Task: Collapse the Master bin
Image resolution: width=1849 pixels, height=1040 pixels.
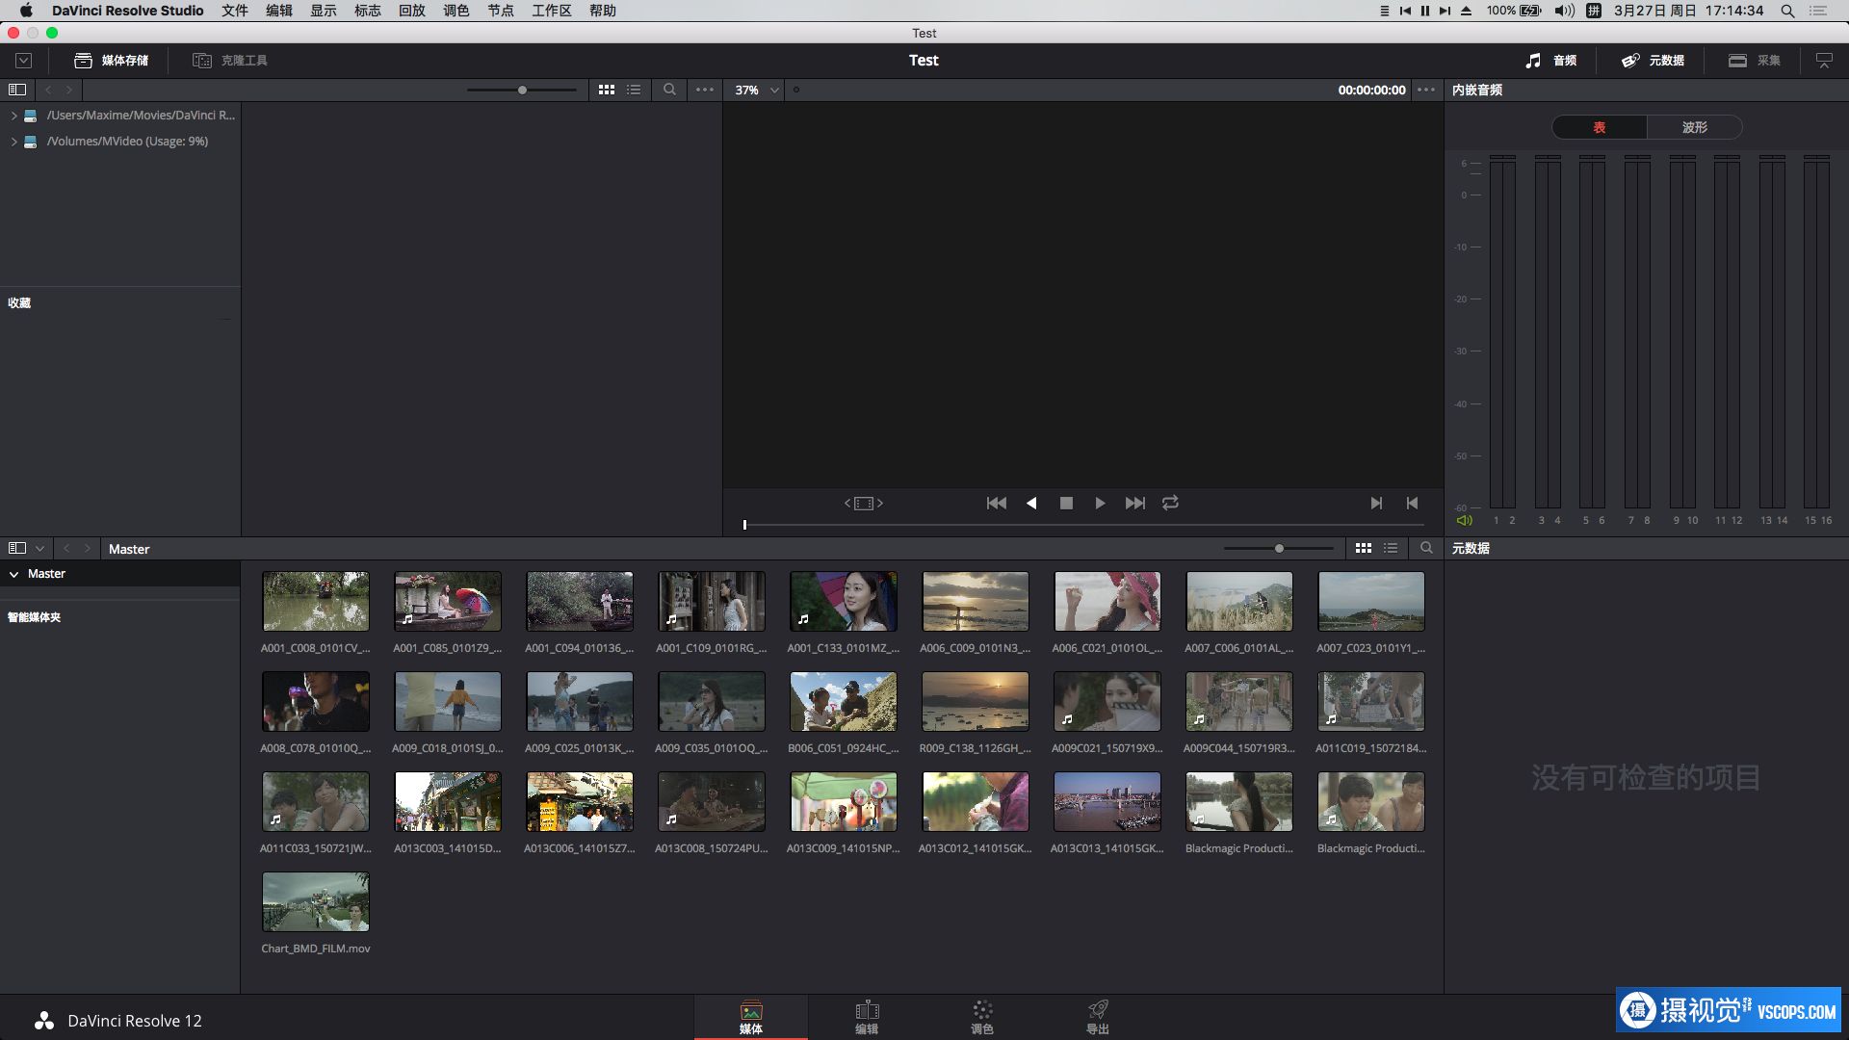Action: point(13,574)
